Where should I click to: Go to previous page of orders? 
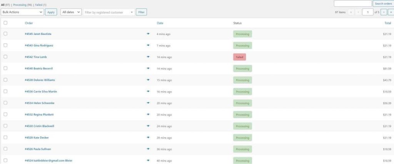pos(358,12)
